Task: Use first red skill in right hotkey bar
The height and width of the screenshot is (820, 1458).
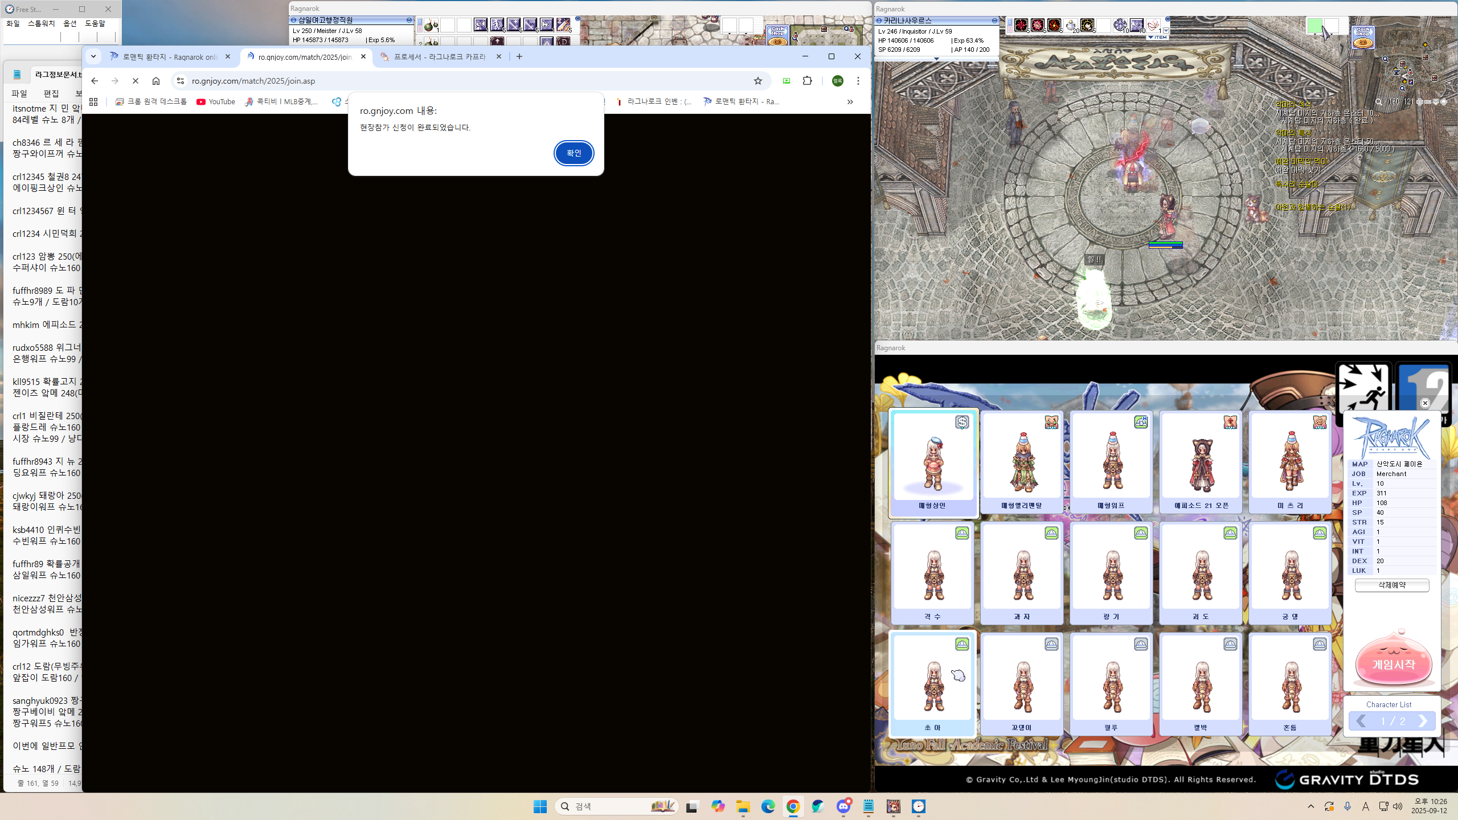Action: tap(1021, 25)
